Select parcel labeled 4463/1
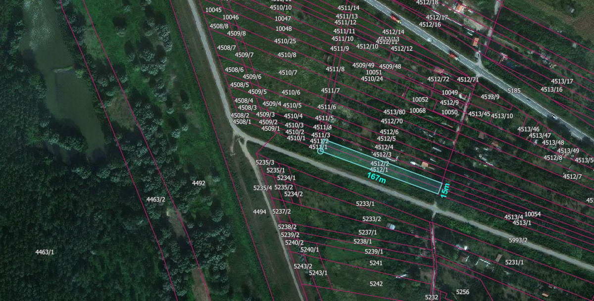Image resolution: width=594 pixels, height=301 pixels. click(45, 252)
